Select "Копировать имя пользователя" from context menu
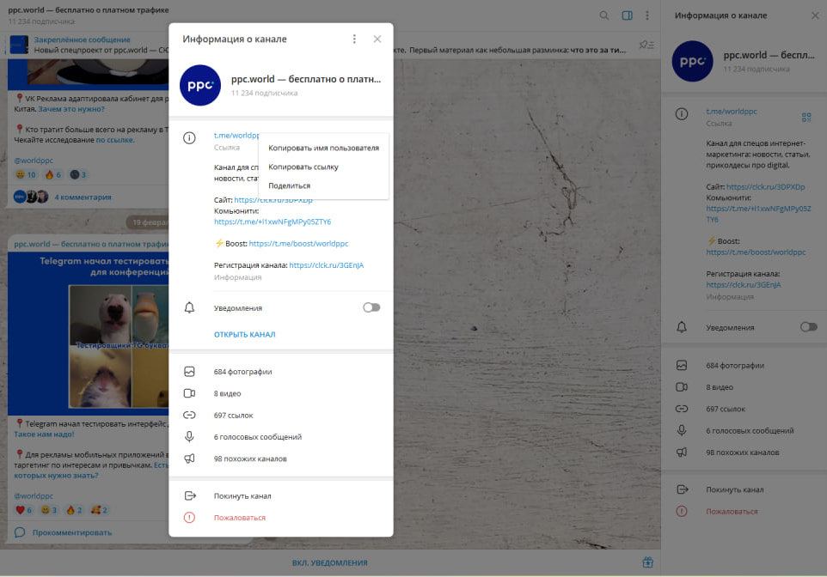Screen dimensions: 827x577 [323, 148]
